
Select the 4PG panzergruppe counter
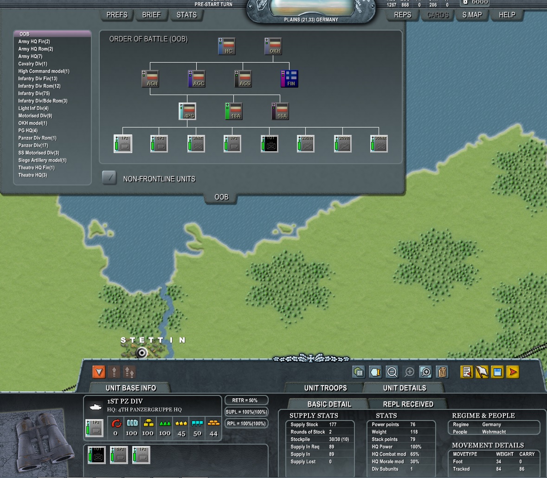(x=187, y=111)
